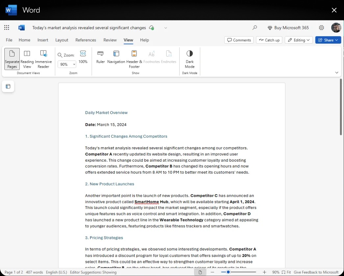Click the Endnotes ribbon icon

168,57
